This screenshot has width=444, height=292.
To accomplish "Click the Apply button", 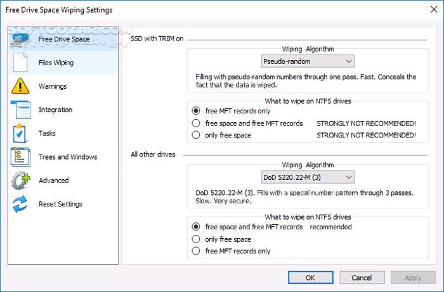I will (x=413, y=277).
